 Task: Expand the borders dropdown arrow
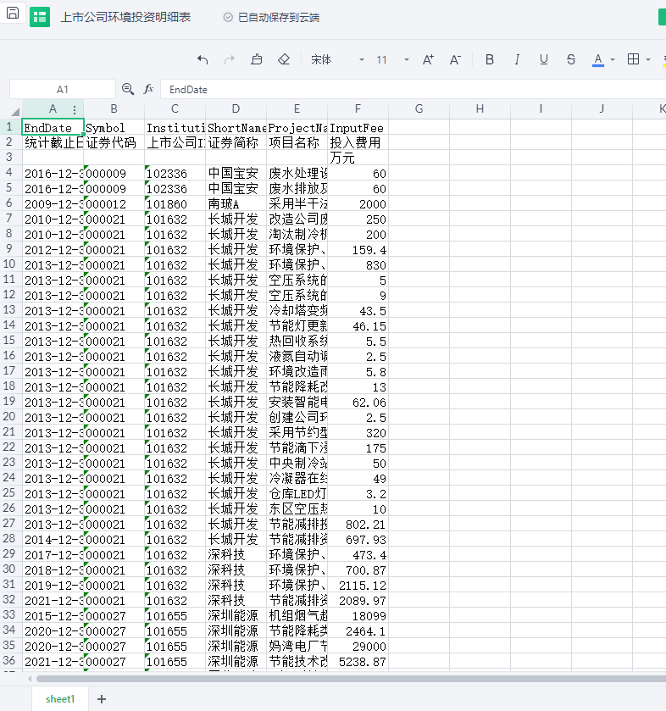coord(648,59)
